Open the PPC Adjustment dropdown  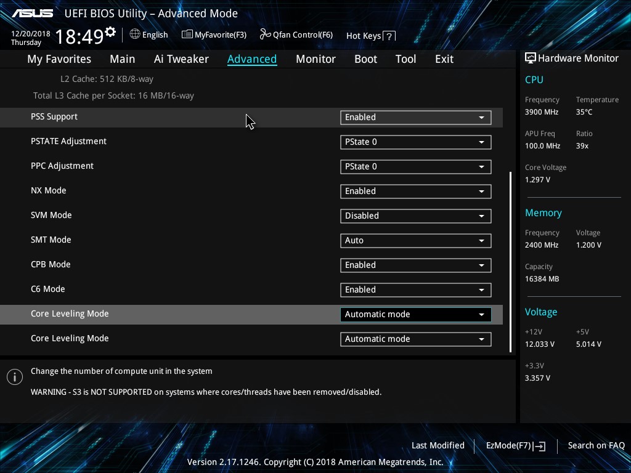click(x=416, y=166)
